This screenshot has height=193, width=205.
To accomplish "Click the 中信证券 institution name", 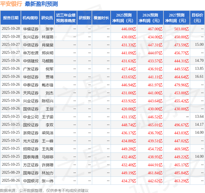I will 31,45.
